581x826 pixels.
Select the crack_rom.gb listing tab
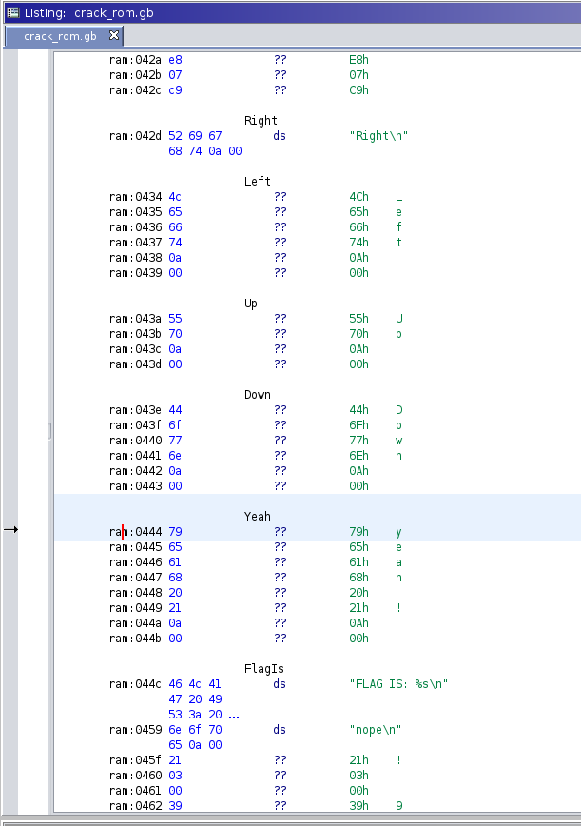point(60,36)
